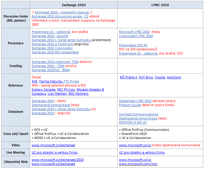This screenshot has width=204, height=169.
Task: Open the FTV Prima reference
Action: point(71,81)
